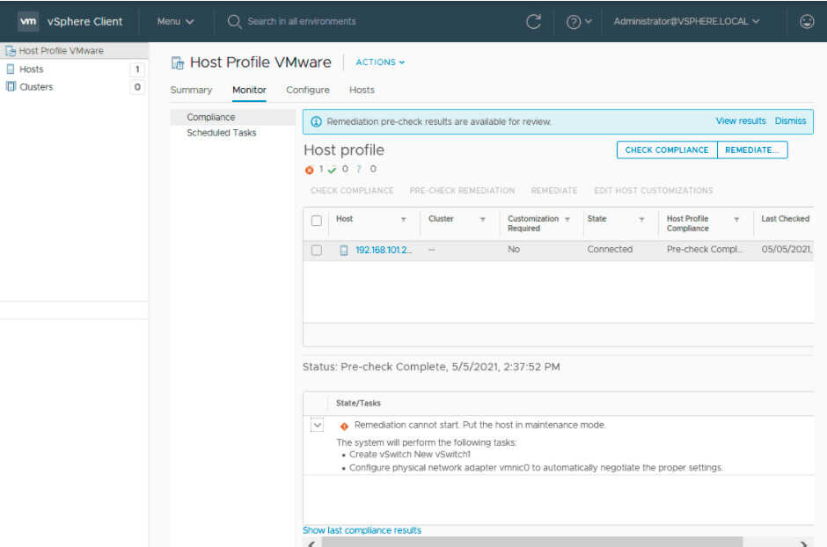This screenshot has width=827, height=547.
Task: Click EDIT HOST CUSTOMIZATIONS toolbar action
Action: [653, 191]
